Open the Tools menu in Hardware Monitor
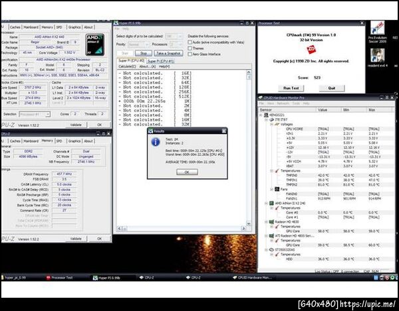 pyautogui.click(x=296, y=103)
